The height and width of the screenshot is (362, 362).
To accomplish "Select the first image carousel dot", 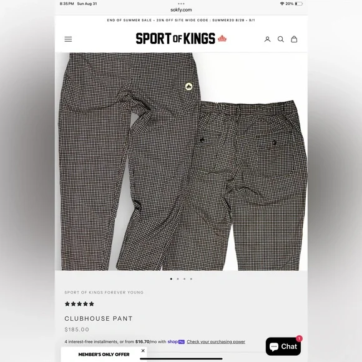I will [x=171, y=279].
